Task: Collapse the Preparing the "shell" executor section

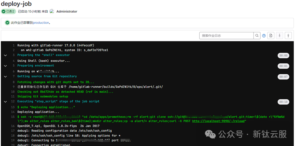Action: coord(5,55)
